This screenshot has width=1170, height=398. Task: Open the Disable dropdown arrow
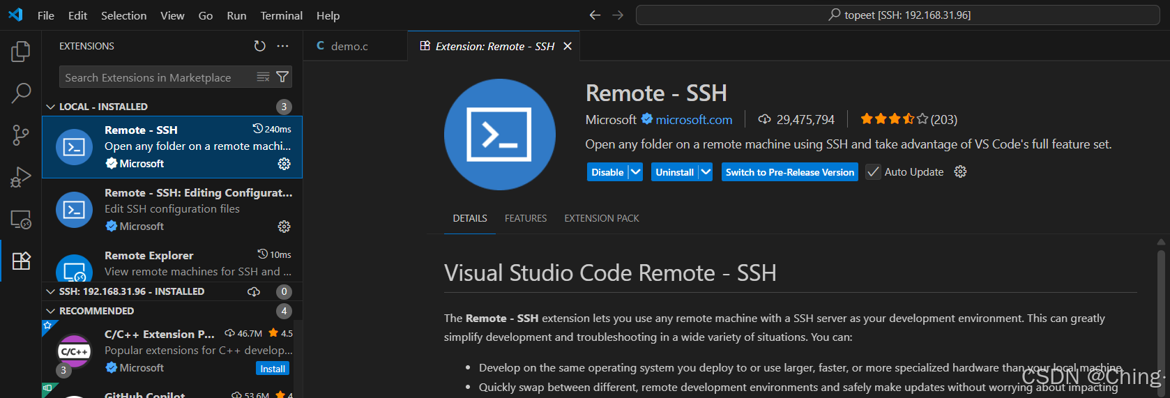pos(635,171)
